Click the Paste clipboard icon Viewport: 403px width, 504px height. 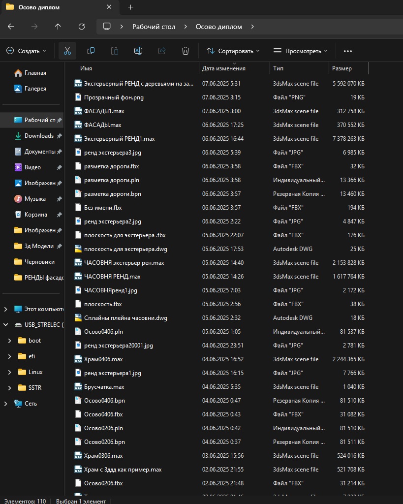[x=115, y=51]
